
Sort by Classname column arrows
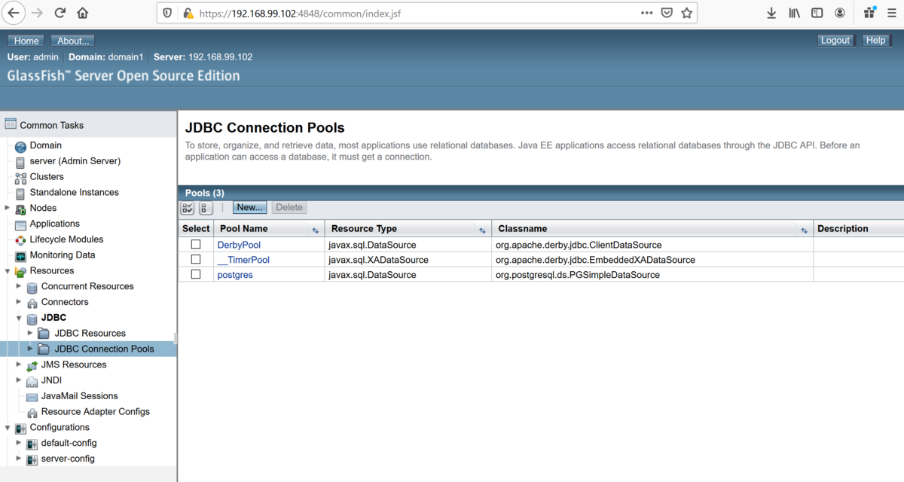tap(804, 230)
